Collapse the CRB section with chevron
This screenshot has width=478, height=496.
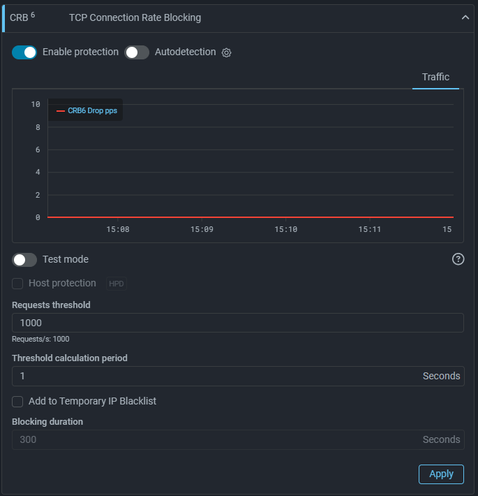tap(465, 17)
